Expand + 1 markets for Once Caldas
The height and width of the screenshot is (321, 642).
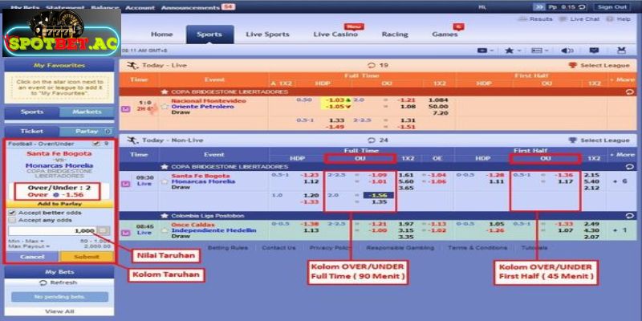pyautogui.click(x=622, y=230)
